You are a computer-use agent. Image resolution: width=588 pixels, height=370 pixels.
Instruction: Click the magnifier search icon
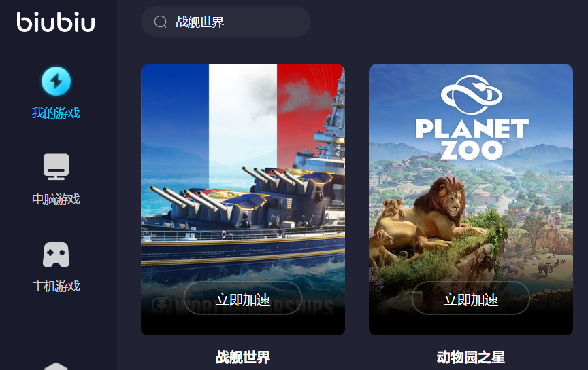161,22
